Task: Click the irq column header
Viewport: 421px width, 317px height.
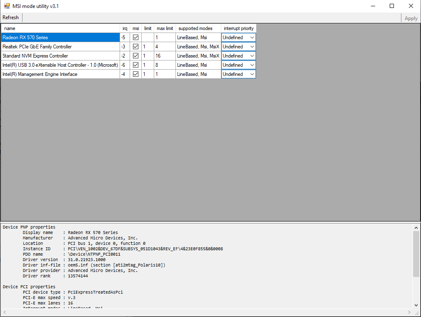Action: tap(125, 28)
